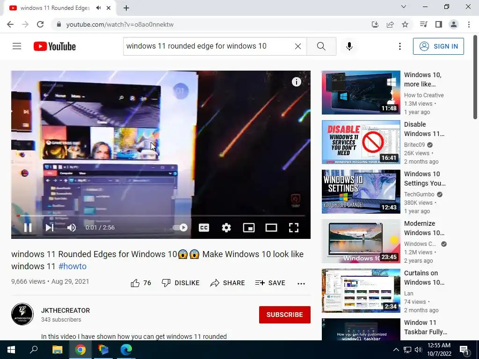
Task: Bookmark this tab with the star
Action: pyautogui.click(x=405, y=24)
